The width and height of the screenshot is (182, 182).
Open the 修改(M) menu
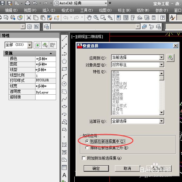(143, 10)
